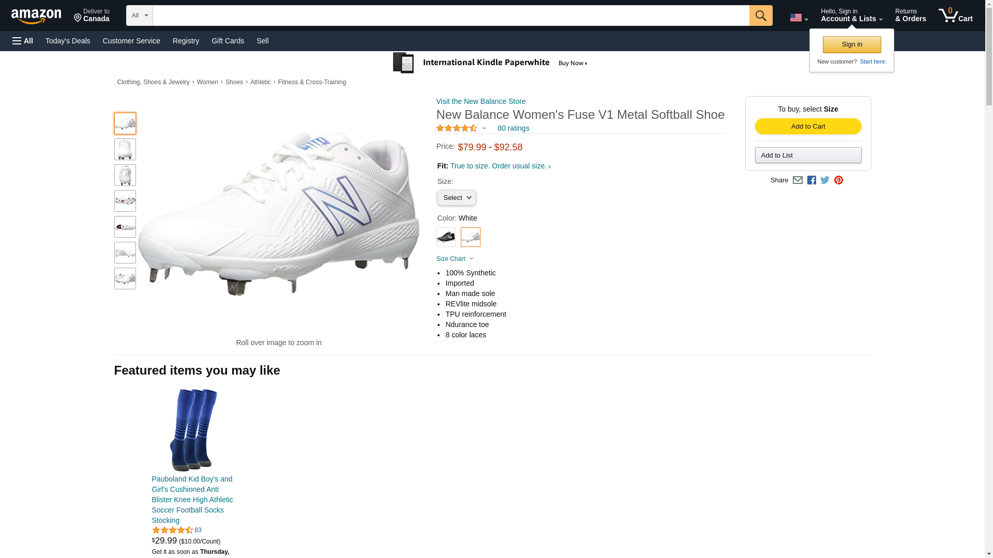
Task: Open the shopping cart icon
Action: click(955, 16)
